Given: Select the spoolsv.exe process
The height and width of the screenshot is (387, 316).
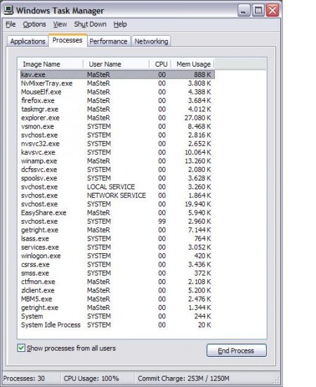Looking at the screenshot, I should pyautogui.click(x=117, y=178).
